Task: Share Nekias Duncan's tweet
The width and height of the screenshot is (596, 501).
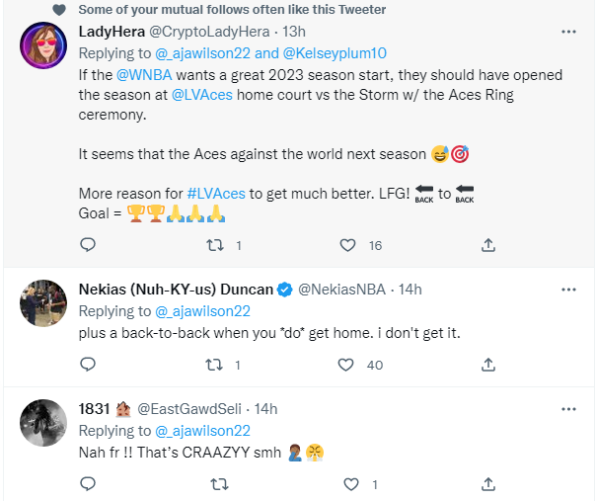Action: coord(488,365)
